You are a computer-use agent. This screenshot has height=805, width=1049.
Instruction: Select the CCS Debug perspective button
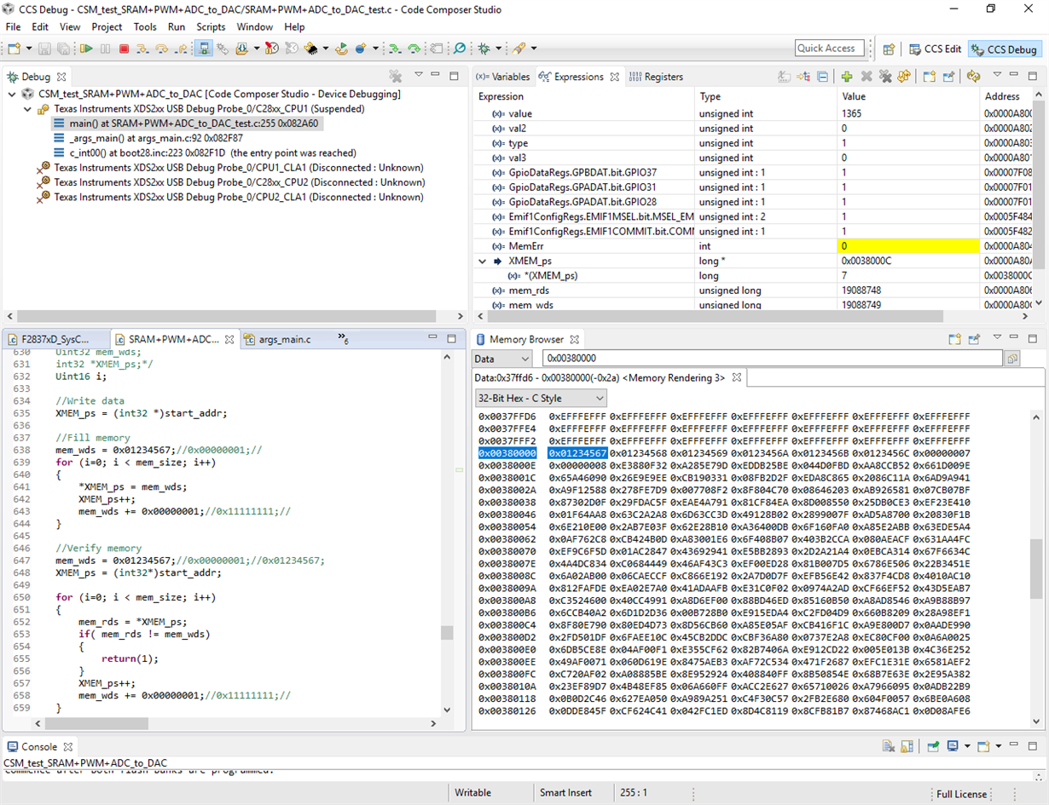1005,49
